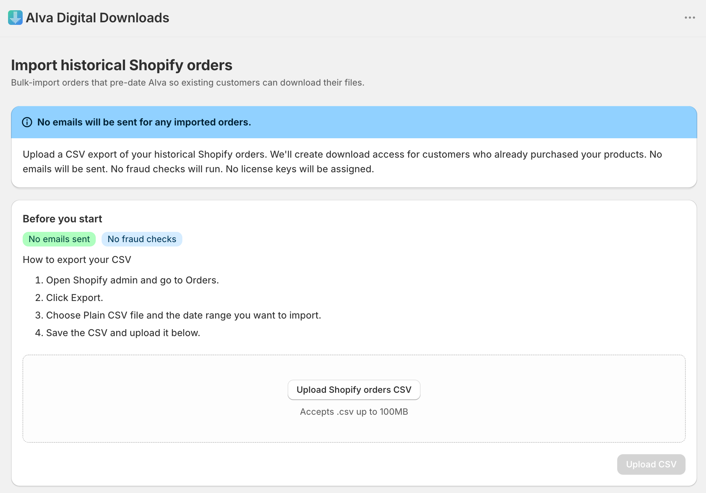Screen dimensions: 706x493
Task: Click the dashed CSV drop zone area
Action: click(x=354, y=399)
